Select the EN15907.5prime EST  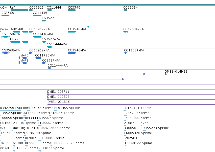pos(38,120)
